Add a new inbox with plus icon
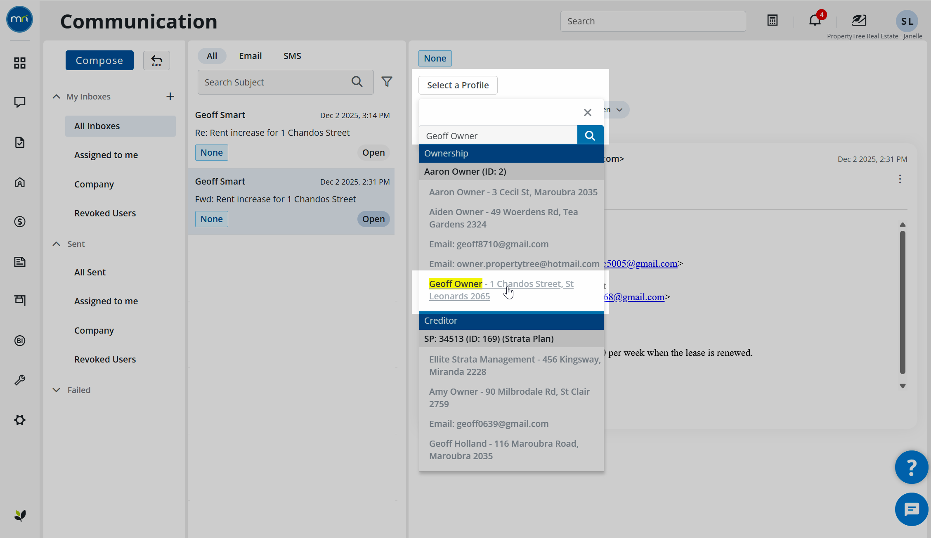Viewport: 931px width, 538px height. pos(170,96)
